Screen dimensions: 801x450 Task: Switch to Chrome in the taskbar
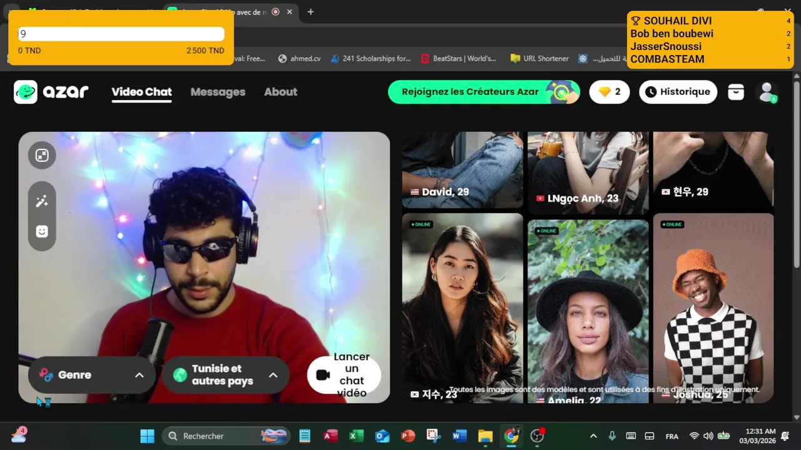coord(511,436)
